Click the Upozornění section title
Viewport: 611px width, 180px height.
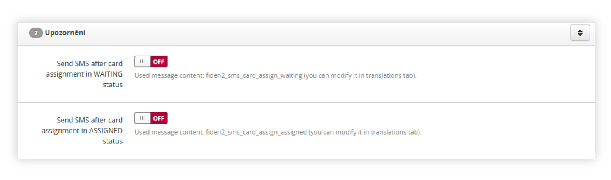[x=65, y=33]
